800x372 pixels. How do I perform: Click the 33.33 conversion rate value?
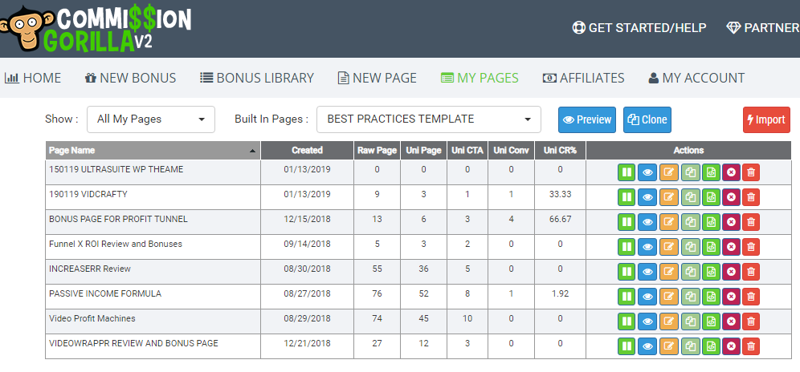pos(560,194)
